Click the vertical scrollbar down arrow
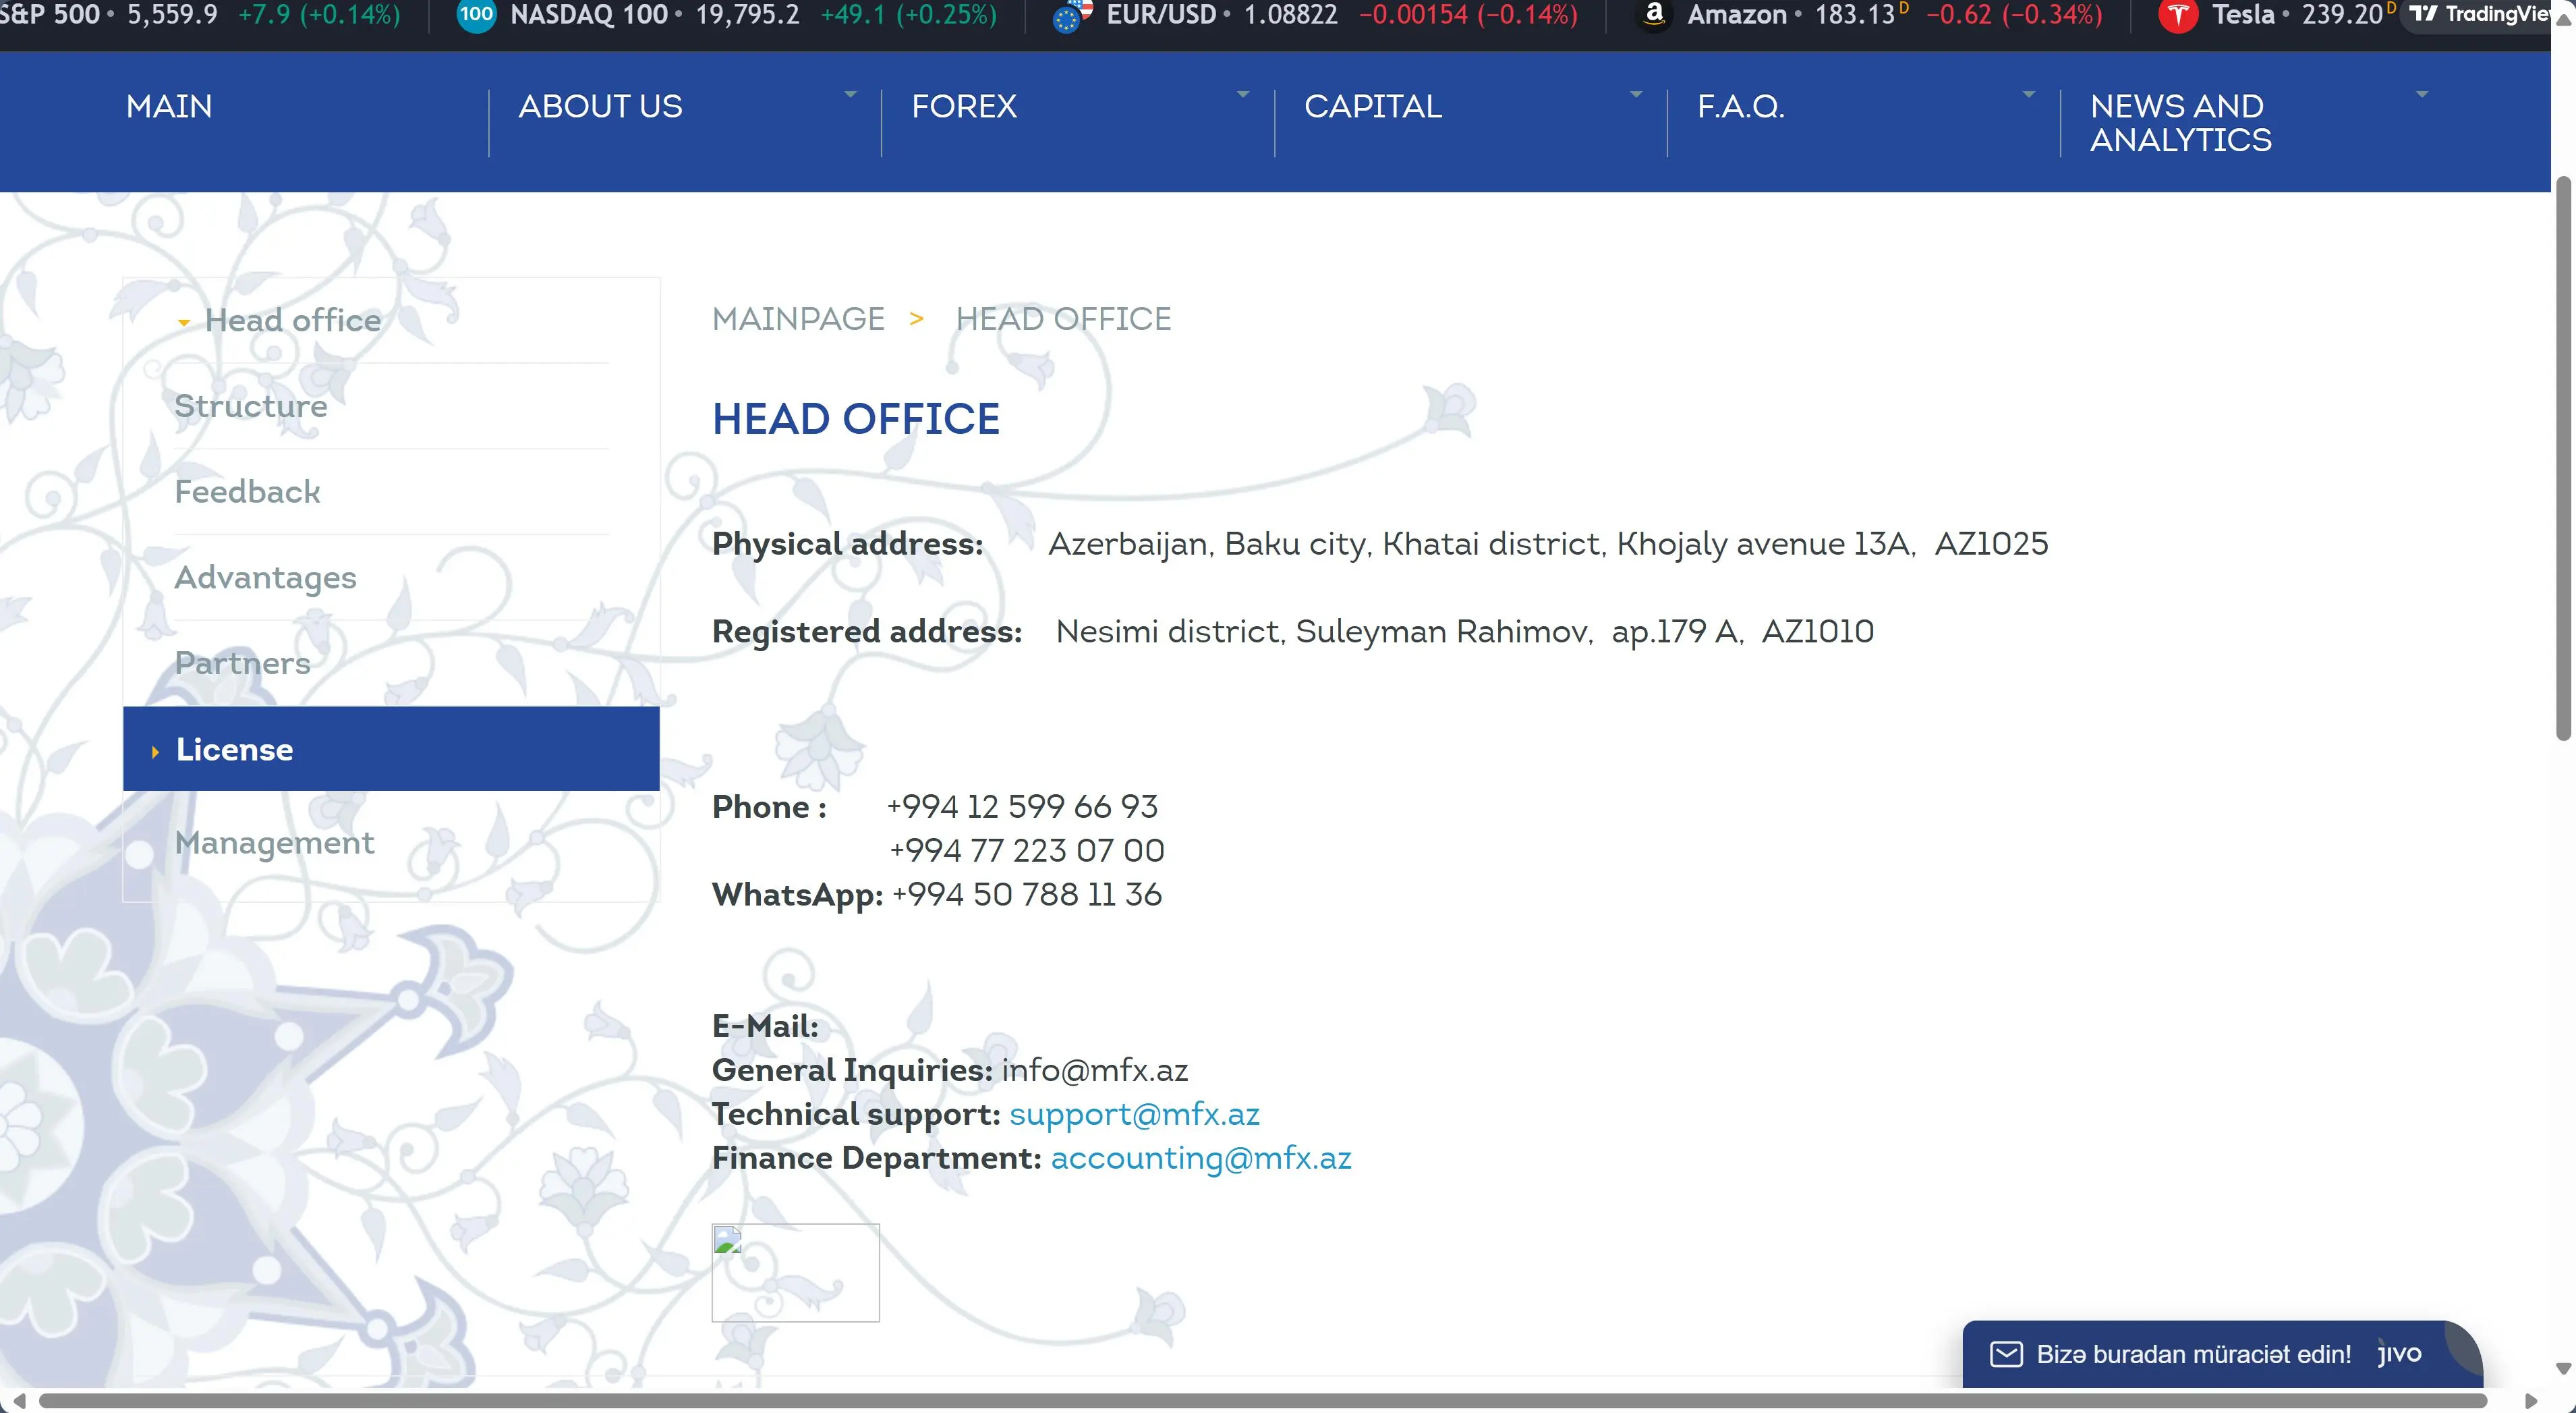 click(2563, 1368)
